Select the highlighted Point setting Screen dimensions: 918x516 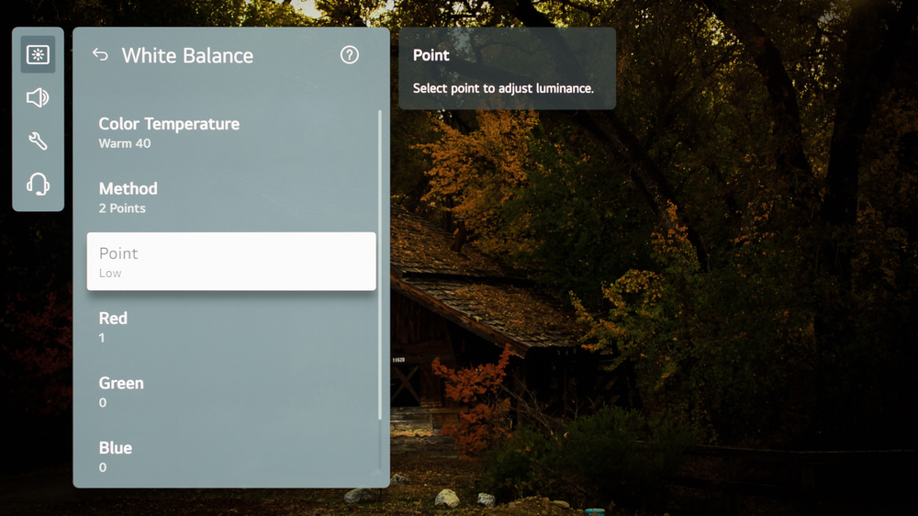(x=230, y=262)
